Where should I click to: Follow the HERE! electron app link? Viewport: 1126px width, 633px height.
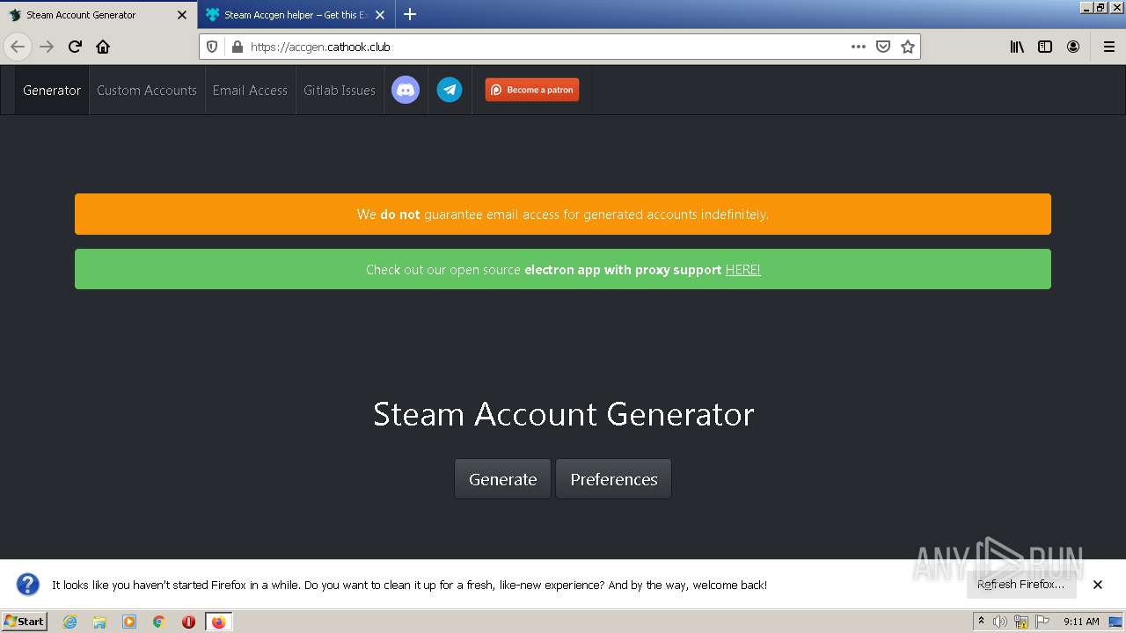click(x=742, y=270)
